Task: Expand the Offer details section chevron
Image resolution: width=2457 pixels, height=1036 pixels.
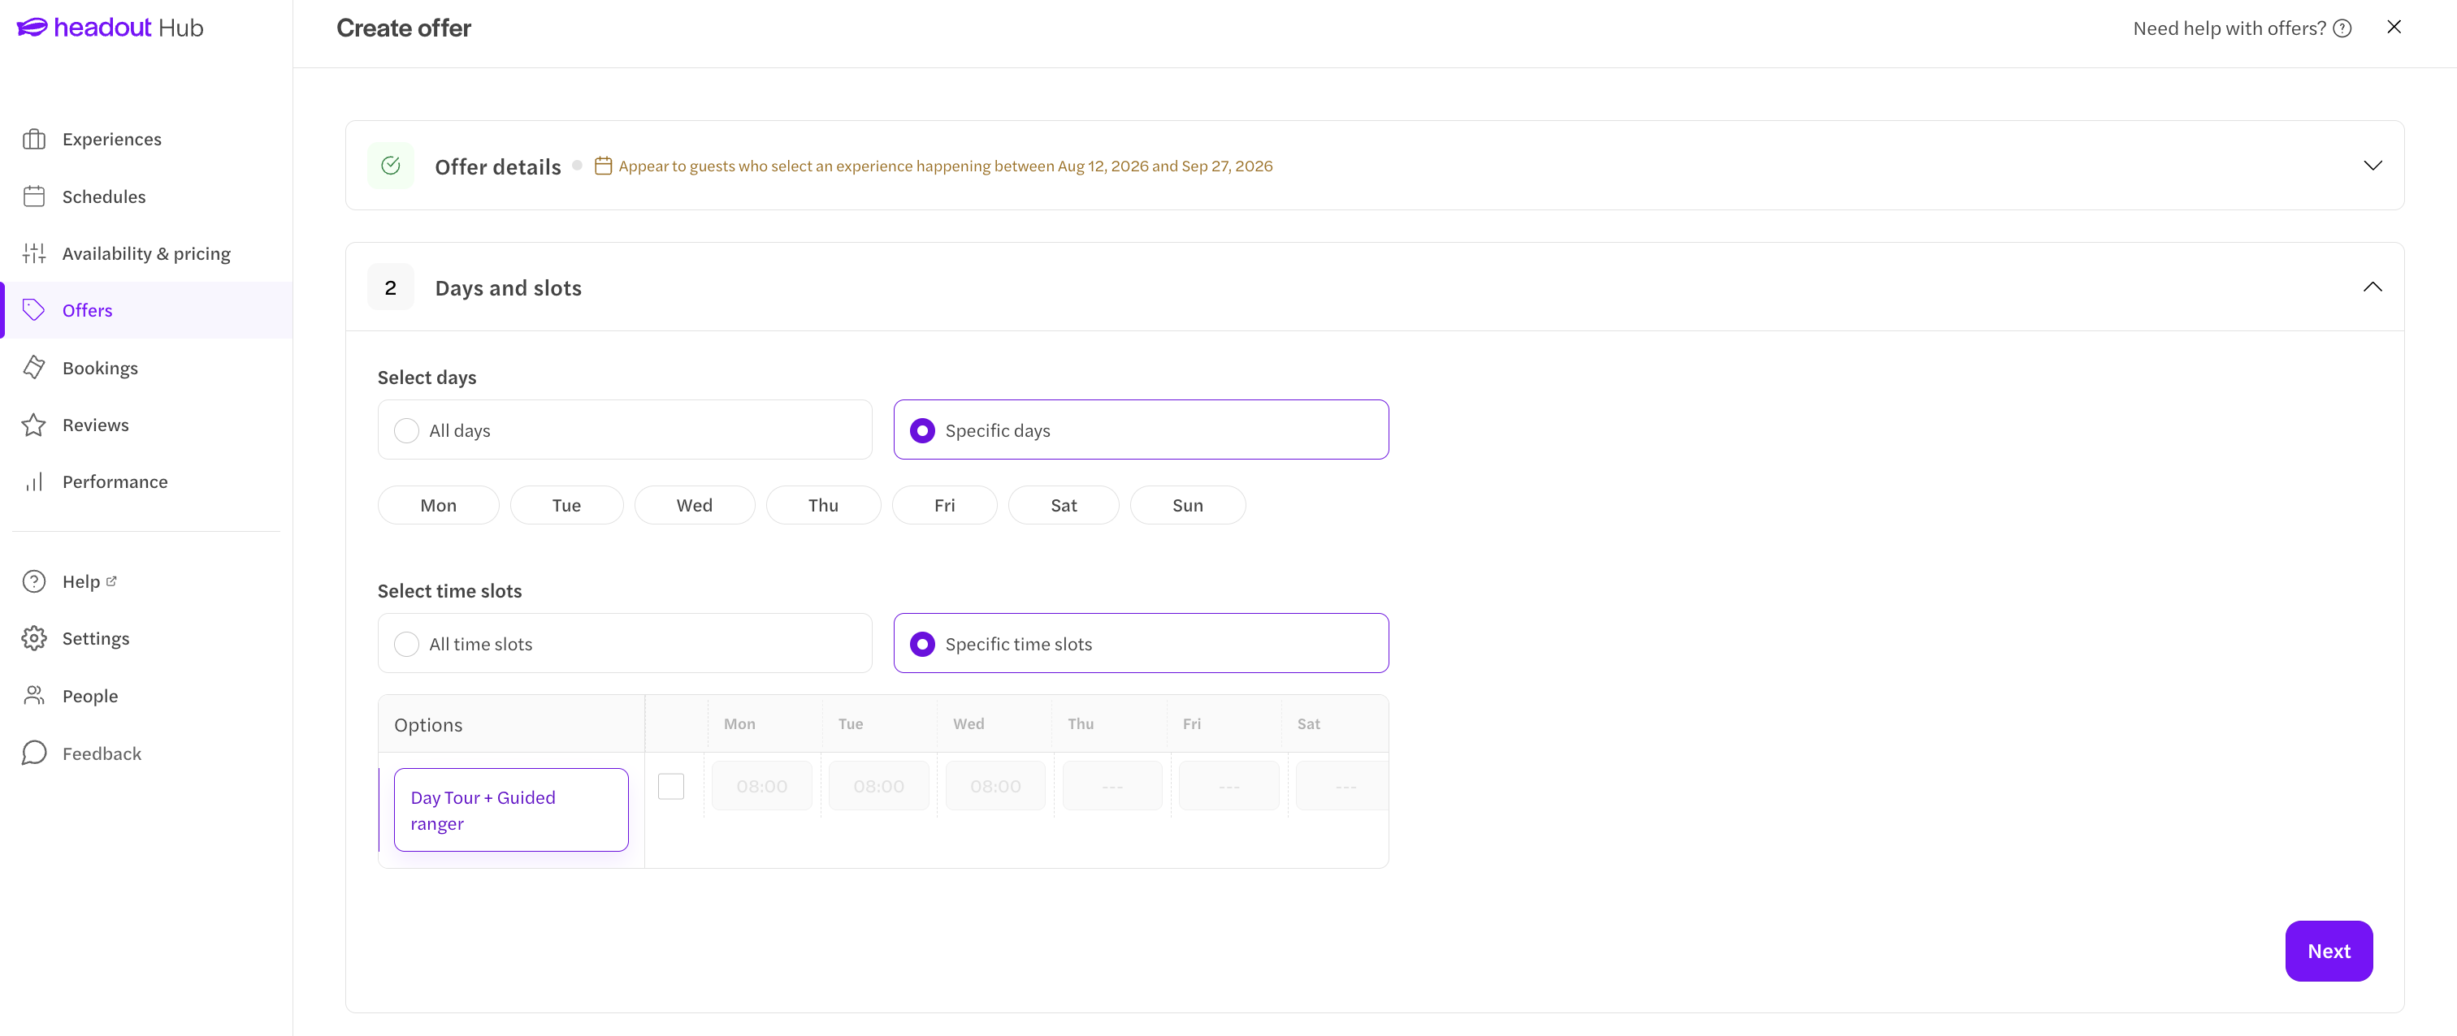Action: (2373, 166)
